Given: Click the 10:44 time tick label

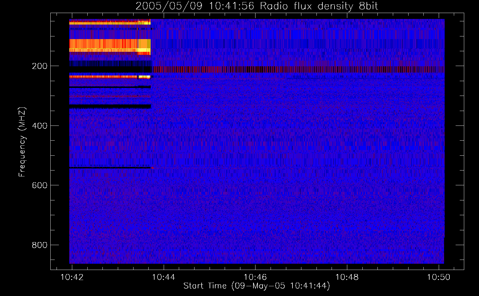Looking at the screenshot, I should point(164,277).
